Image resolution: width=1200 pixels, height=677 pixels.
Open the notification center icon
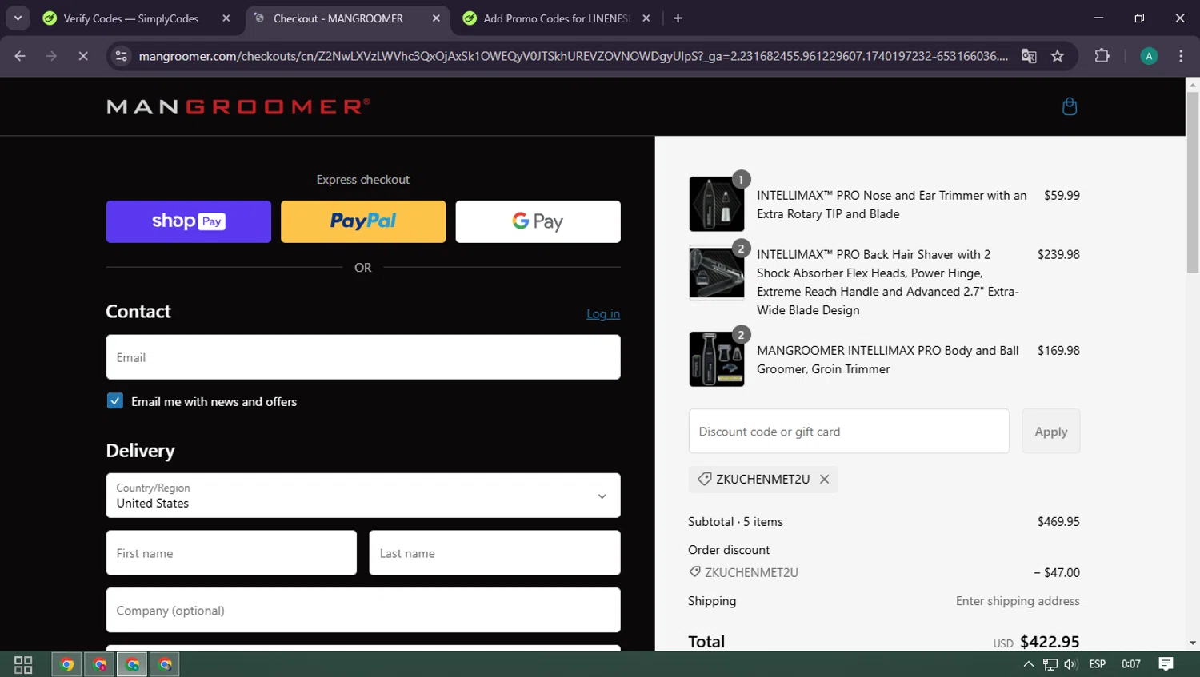1166,664
